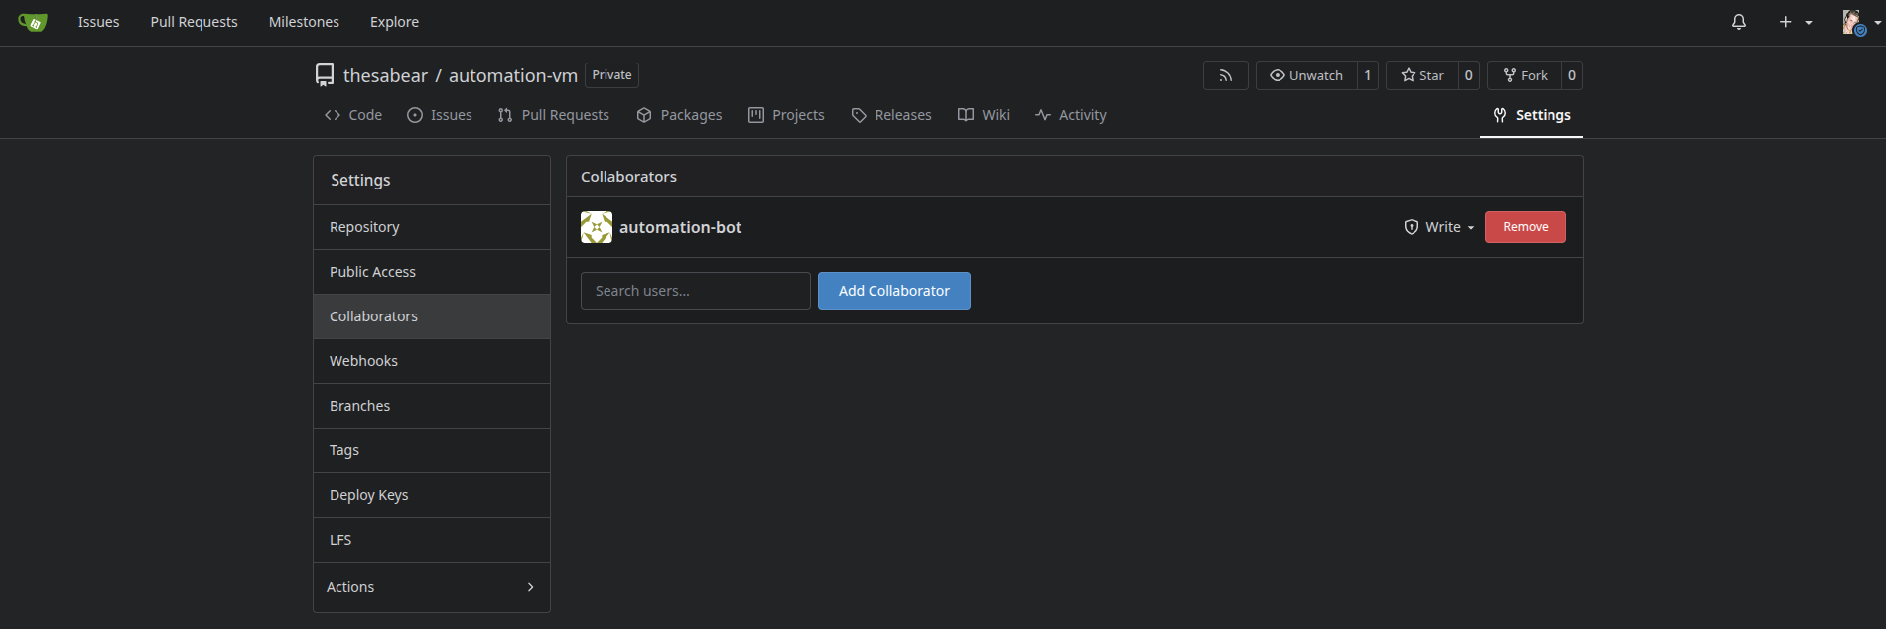Screen dimensions: 1886x629
Task: Open Repository settings in sidebar
Action: [432, 227]
